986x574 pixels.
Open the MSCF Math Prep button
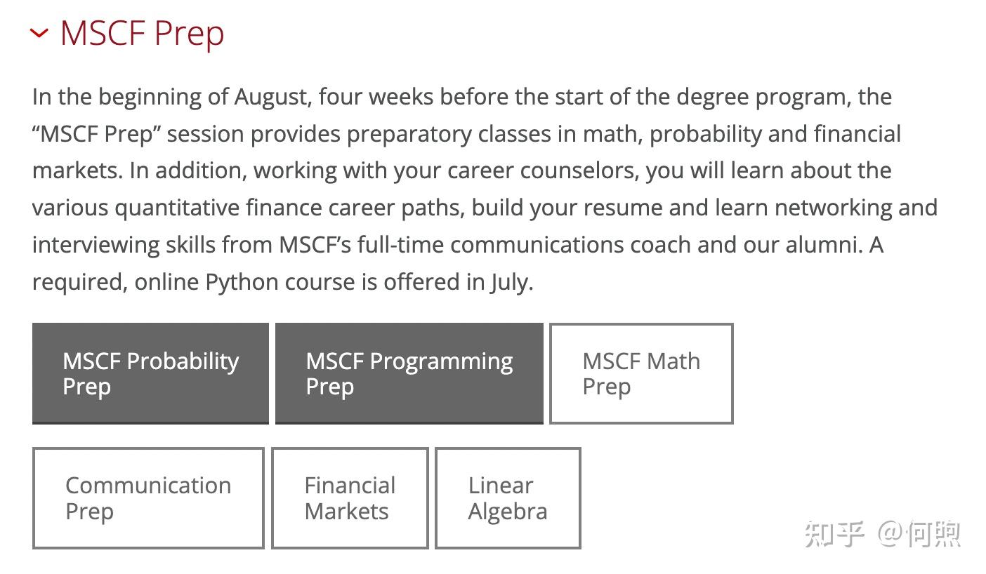[x=641, y=373]
